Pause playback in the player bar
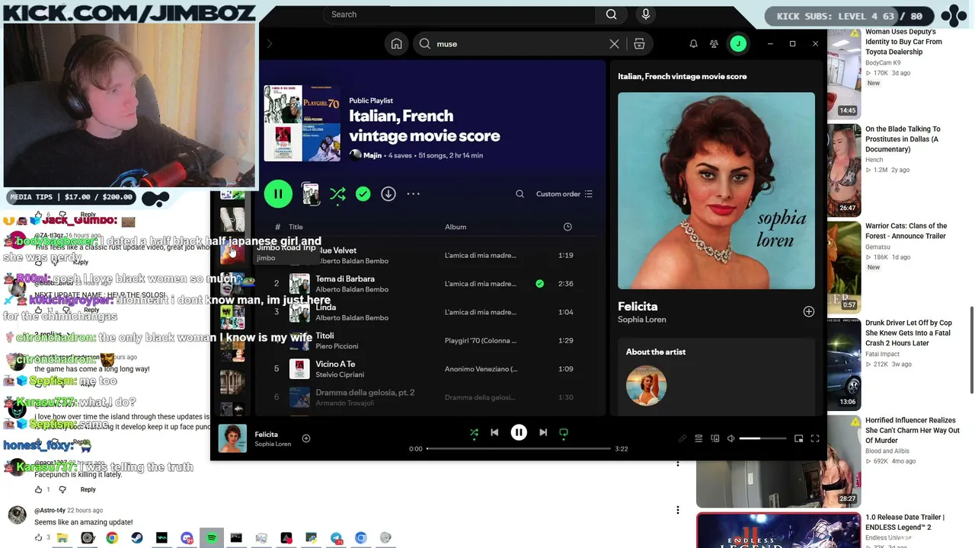Screen dimensions: 975x548 [519, 432]
